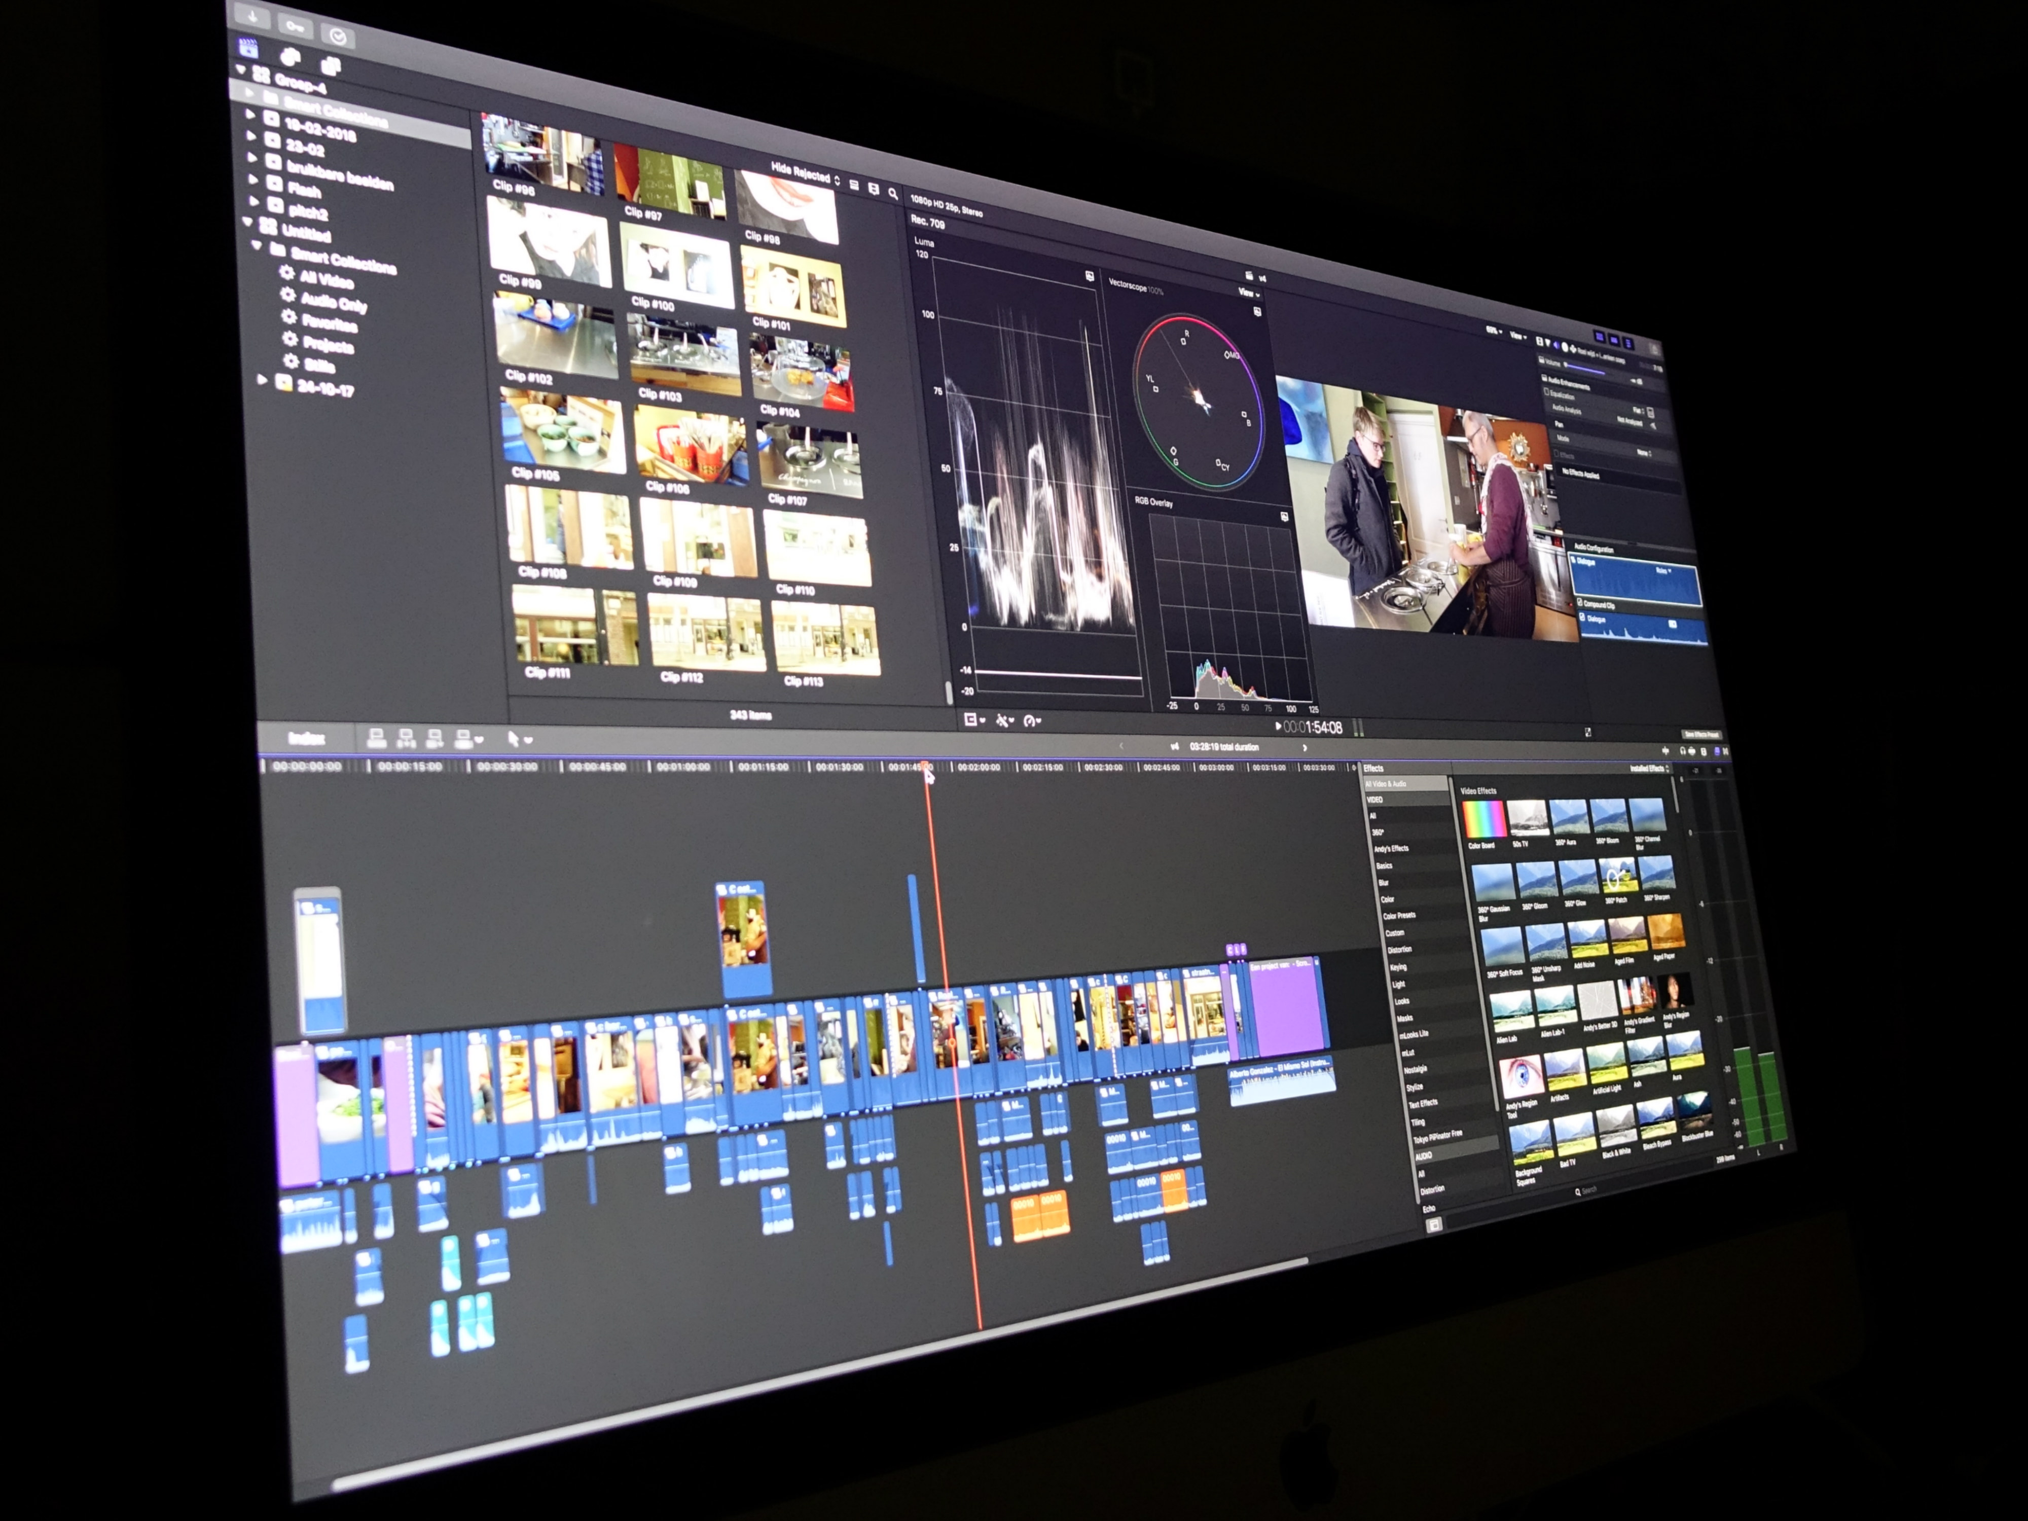The image size is (2028, 1521).
Task: Open the Select tool dropdown
Action: (519, 739)
